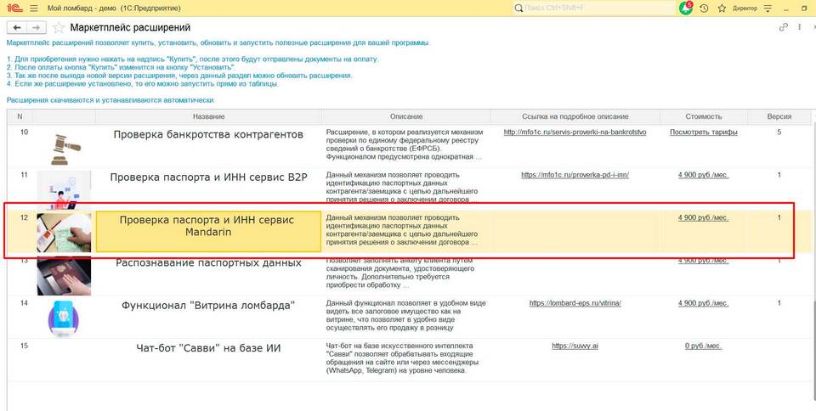Copy link with the chain icon
This screenshot has height=411, width=816.
(784, 27)
